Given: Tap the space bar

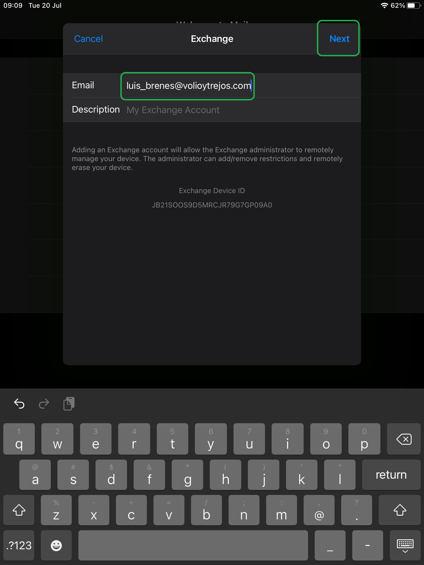Looking at the screenshot, I should point(193,545).
